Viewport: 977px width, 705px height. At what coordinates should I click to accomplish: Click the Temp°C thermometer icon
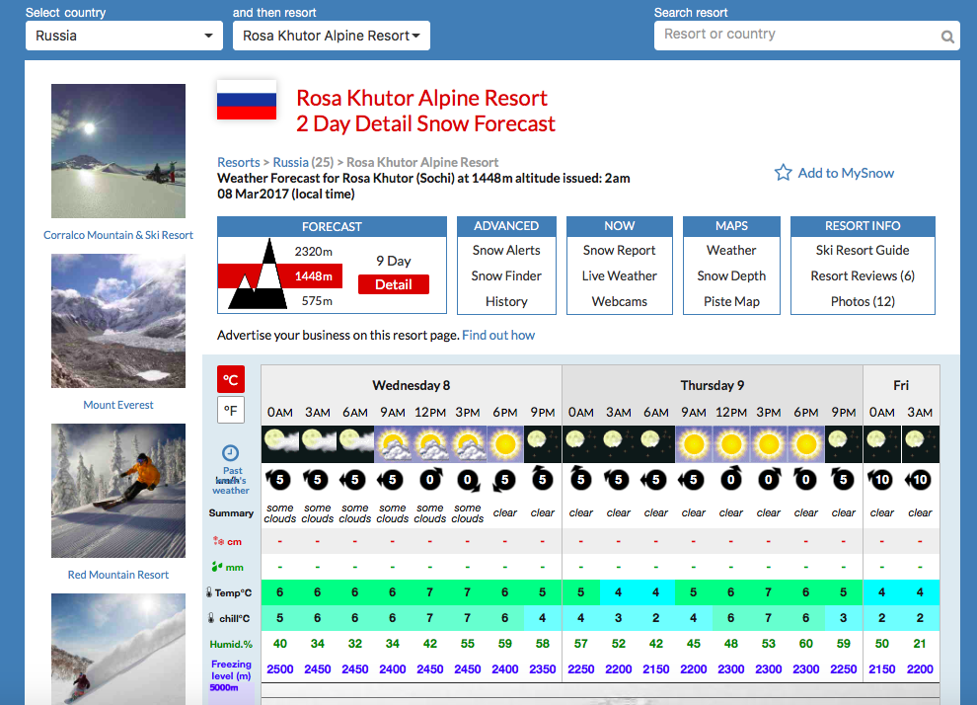(x=209, y=592)
